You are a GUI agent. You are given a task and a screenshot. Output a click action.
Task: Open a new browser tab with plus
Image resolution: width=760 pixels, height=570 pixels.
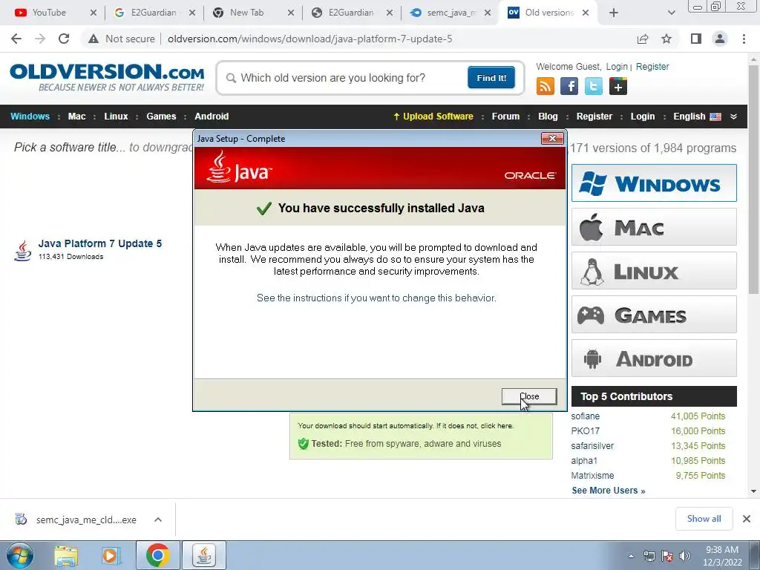(614, 13)
